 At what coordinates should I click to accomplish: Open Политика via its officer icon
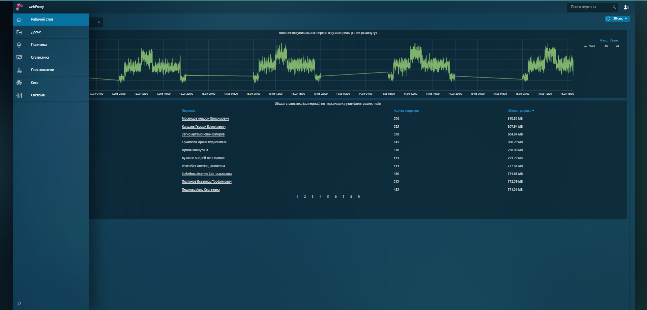tap(19, 45)
